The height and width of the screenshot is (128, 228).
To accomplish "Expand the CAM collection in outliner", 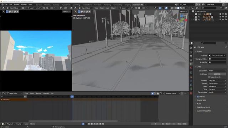I will 193,14.
